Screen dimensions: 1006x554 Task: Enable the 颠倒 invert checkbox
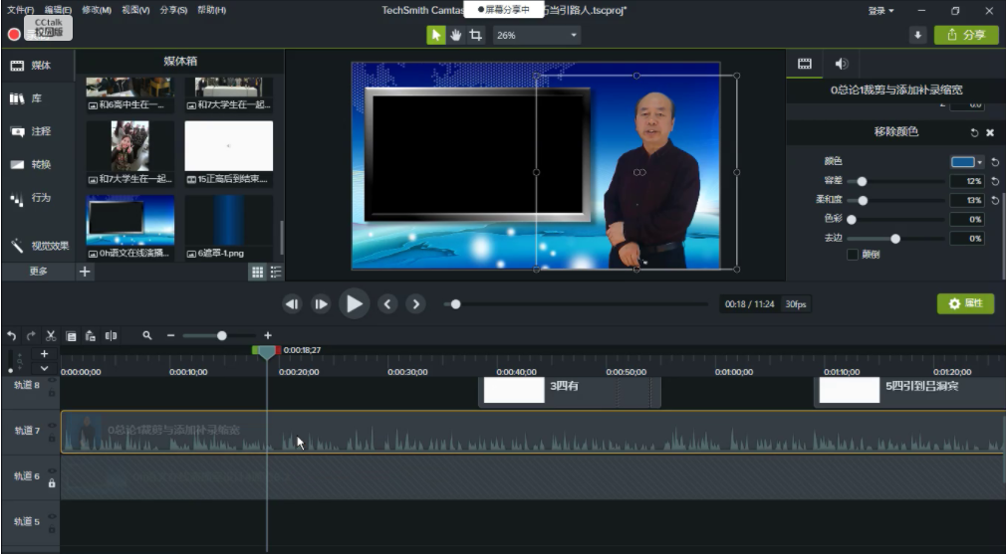click(853, 255)
